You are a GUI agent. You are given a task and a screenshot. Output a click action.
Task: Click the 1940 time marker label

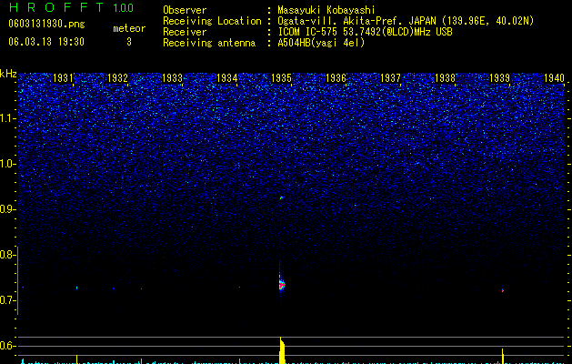click(554, 78)
